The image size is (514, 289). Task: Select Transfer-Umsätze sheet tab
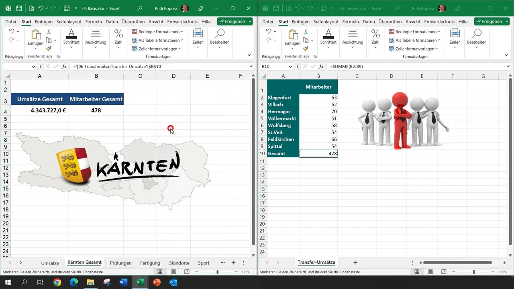(316, 263)
